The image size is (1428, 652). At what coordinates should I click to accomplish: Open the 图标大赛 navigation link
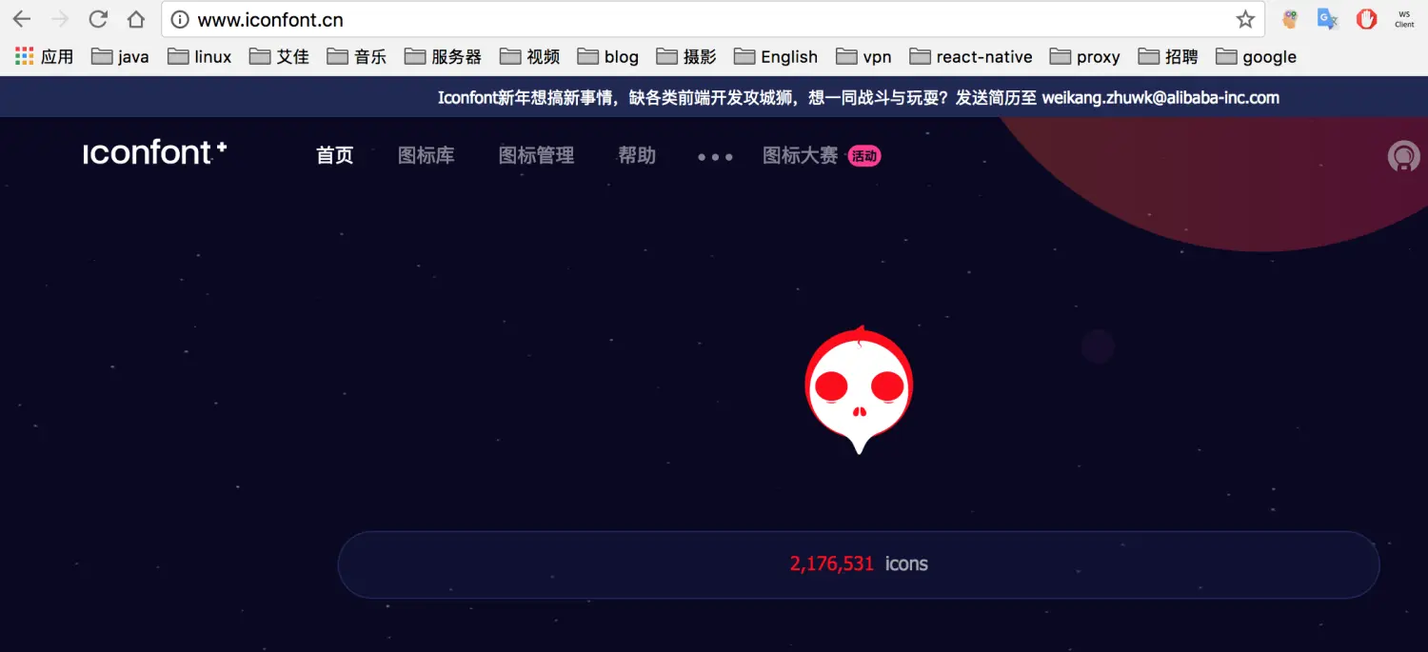801,155
